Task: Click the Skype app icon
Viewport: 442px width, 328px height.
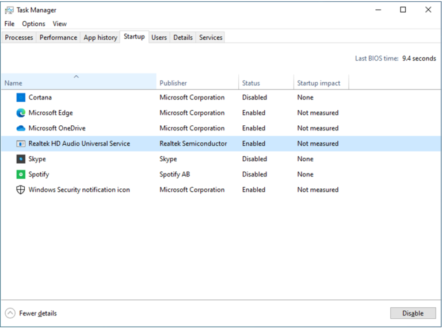Action: pyautogui.click(x=21, y=159)
